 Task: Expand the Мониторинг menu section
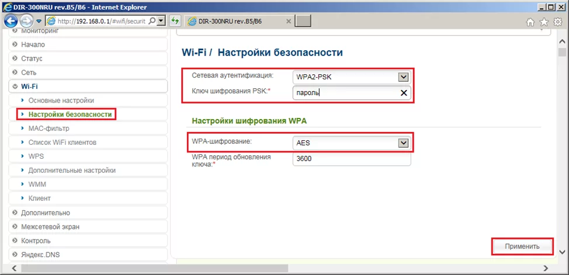coord(88,32)
